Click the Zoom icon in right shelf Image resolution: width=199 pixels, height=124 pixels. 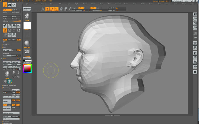[195, 19]
